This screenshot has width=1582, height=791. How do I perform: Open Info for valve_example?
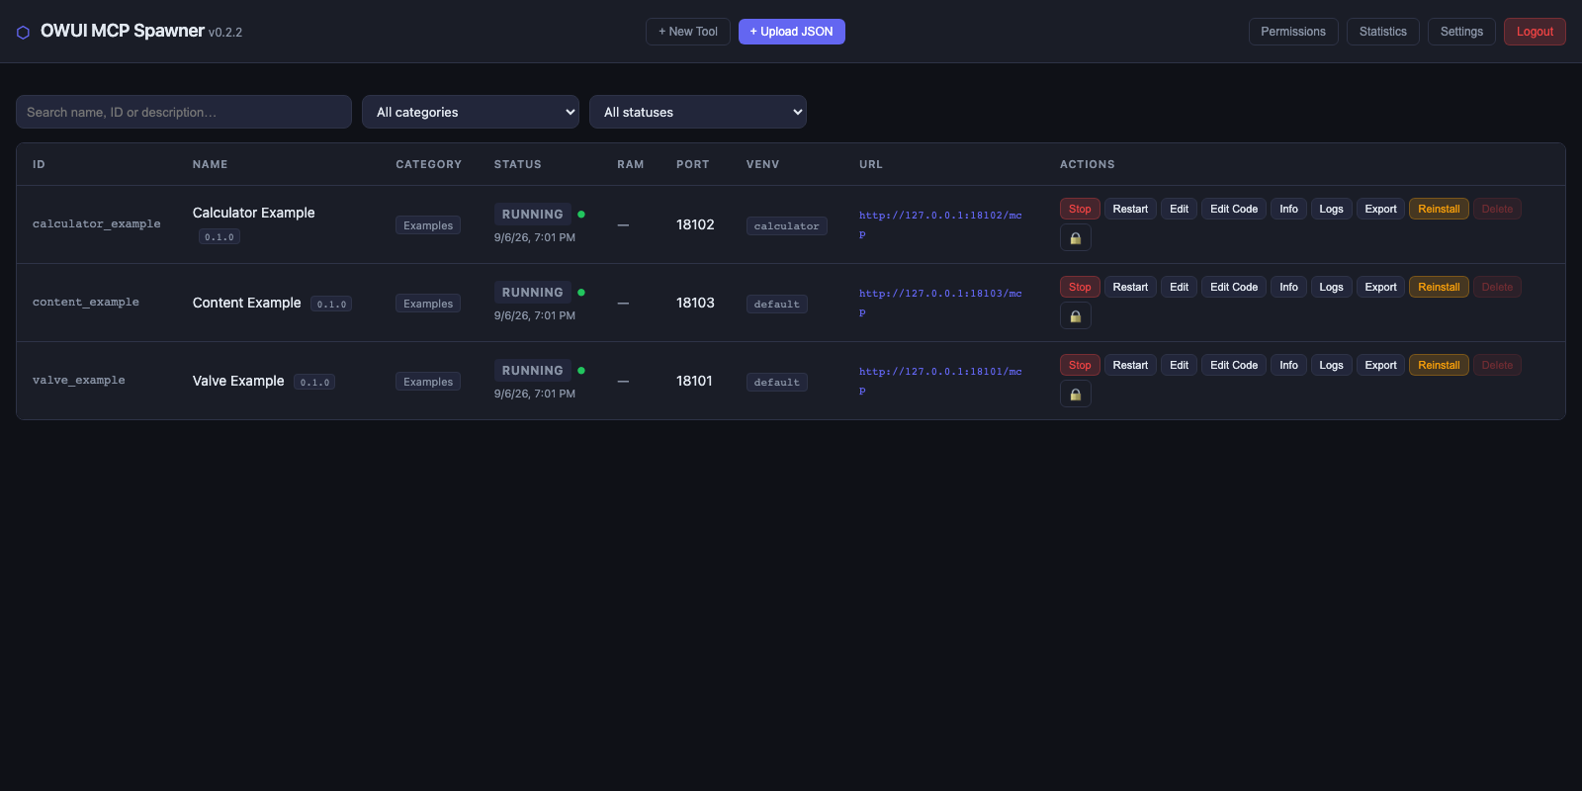coord(1288,365)
